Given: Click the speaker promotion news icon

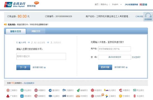Looking at the screenshot, I should [5, 24].
